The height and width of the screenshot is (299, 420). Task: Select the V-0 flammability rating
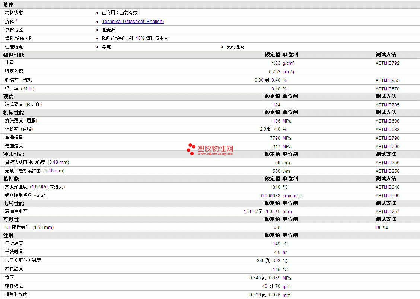click(277, 228)
